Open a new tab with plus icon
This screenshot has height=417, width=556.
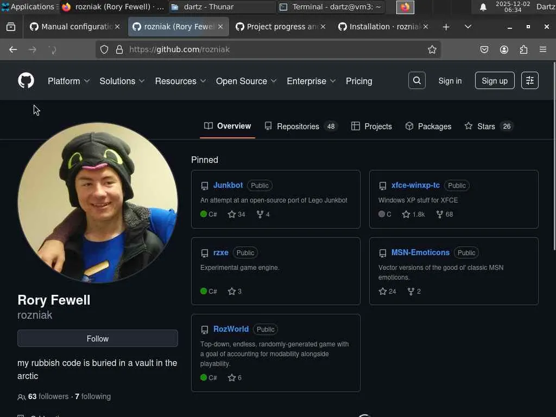446,27
